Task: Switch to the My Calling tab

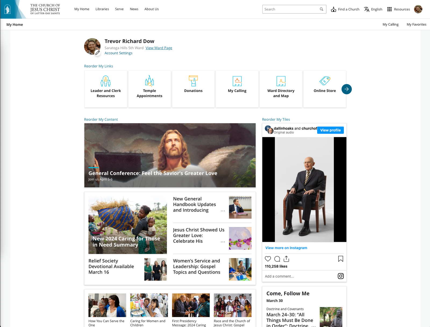Action: (390, 24)
